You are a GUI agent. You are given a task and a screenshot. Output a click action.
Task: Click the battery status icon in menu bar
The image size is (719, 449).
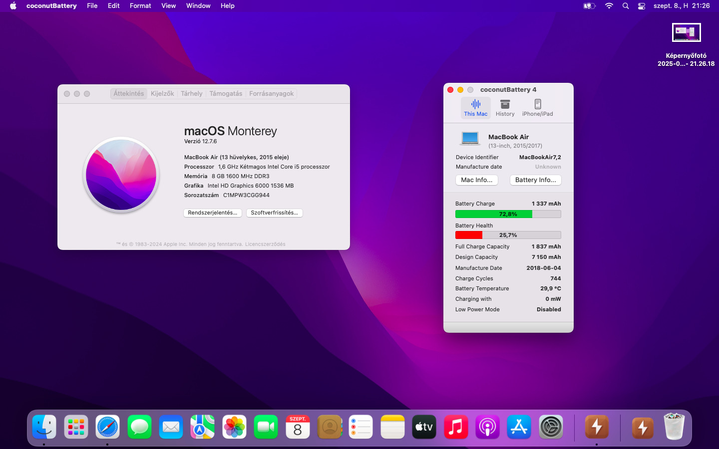tap(589, 6)
